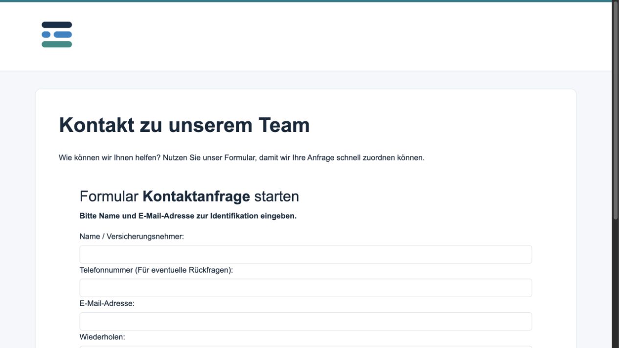Click the 'E-Mail-Adresse:' label

pos(107,304)
